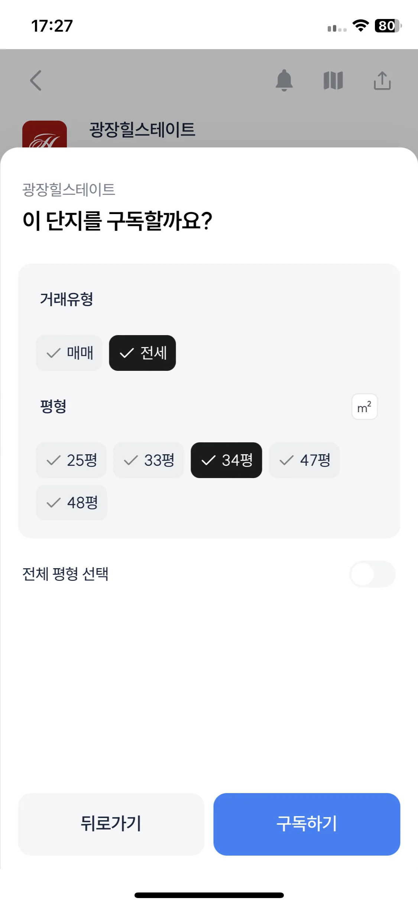Image resolution: width=418 pixels, height=907 pixels.
Task: Select the 매매 transaction type
Action: 69,353
